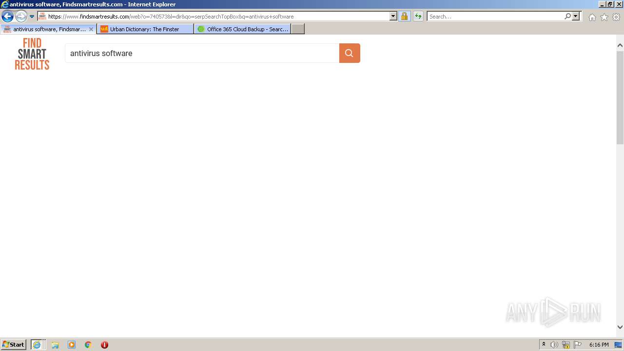This screenshot has width=624, height=351.
Task: Show hidden system tray icons arrow
Action: tap(544, 345)
